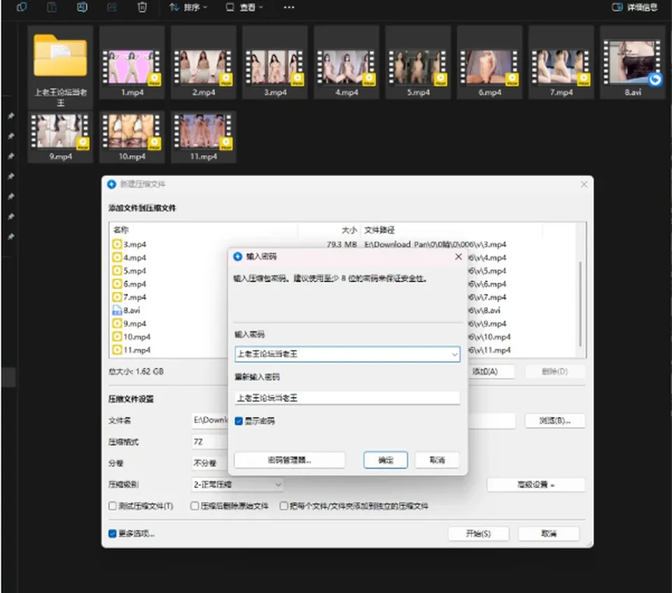Click the 8.avi file icon in list
The image size is (672, 593).
117,310
